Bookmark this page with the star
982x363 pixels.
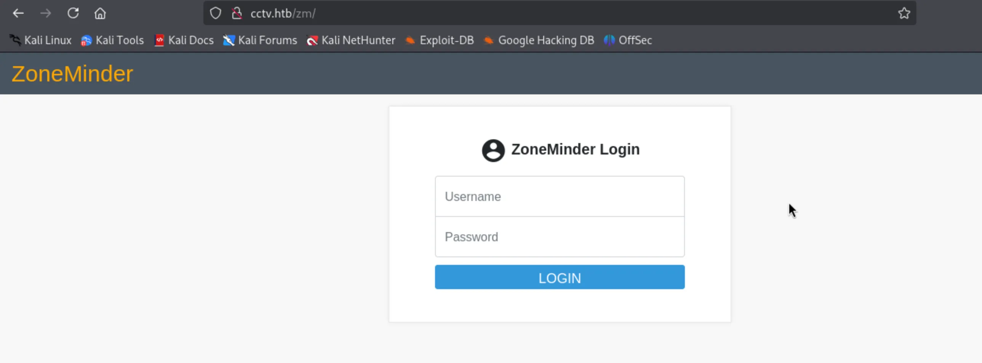904,14
